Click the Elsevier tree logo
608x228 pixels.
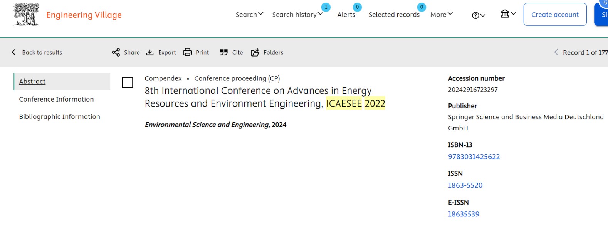click(x=26, y=15)
